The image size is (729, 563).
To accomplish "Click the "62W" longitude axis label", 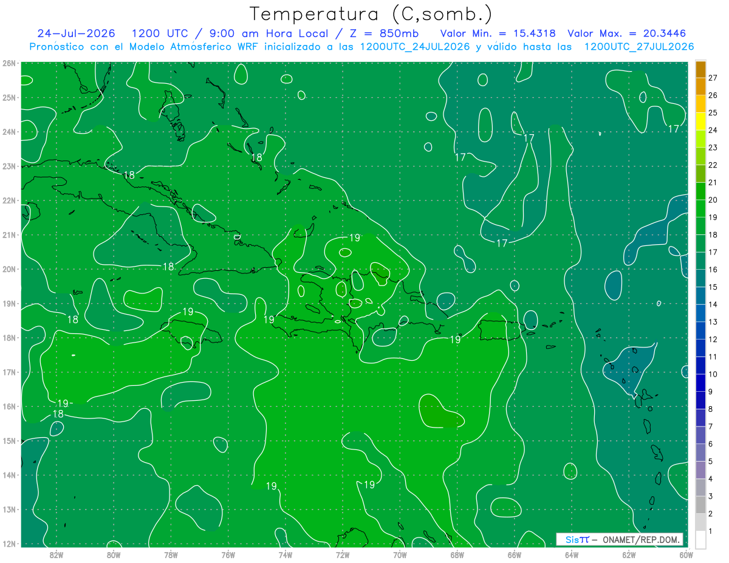I will pos(629,554).
